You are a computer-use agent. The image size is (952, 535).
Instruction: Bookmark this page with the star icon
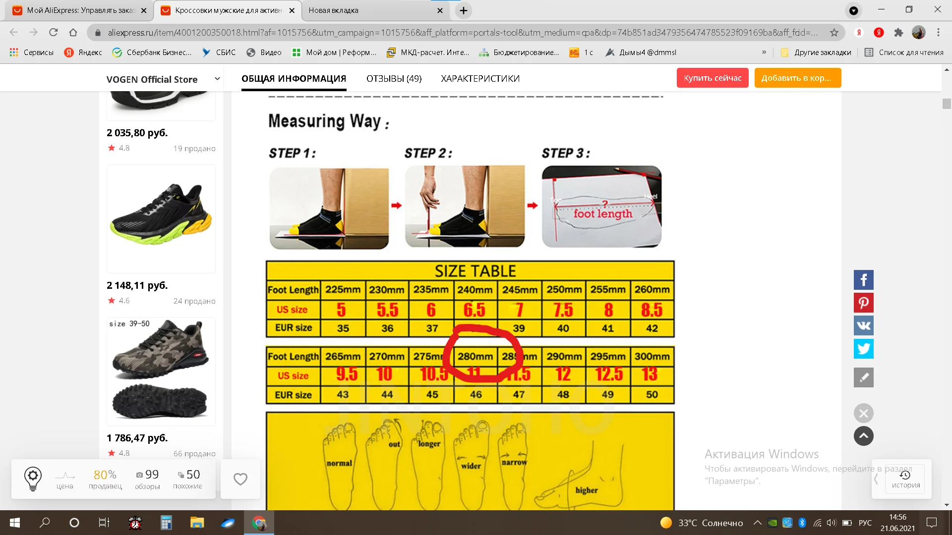coord(834,33)
